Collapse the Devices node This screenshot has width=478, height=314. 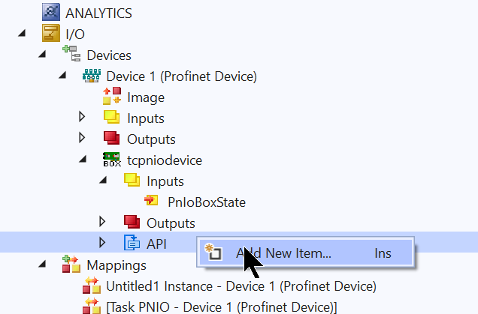[x=42, y=55]
